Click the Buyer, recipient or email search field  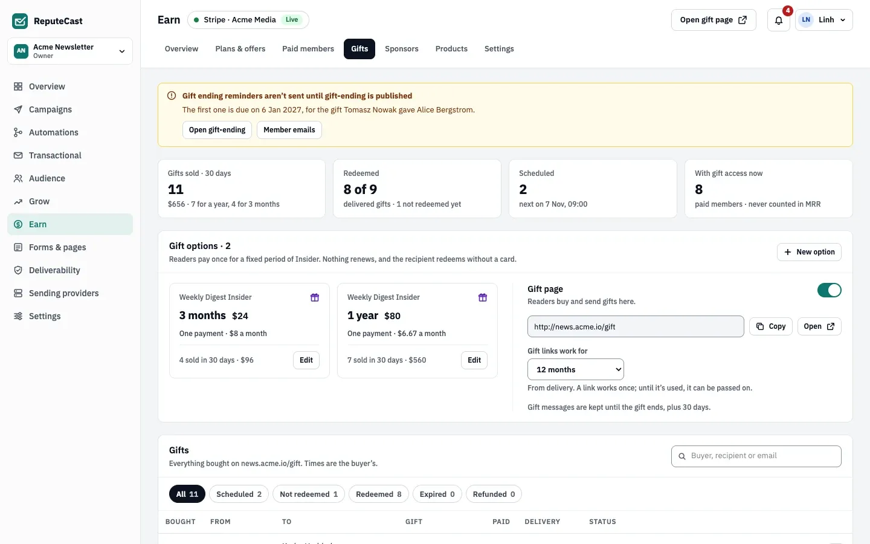[756, 456]
